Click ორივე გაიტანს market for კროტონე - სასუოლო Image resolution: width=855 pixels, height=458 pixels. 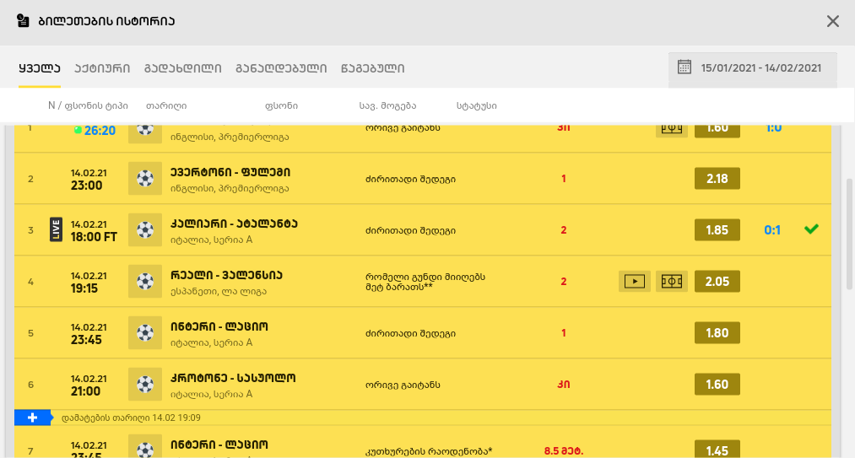[x=403, y=385]
